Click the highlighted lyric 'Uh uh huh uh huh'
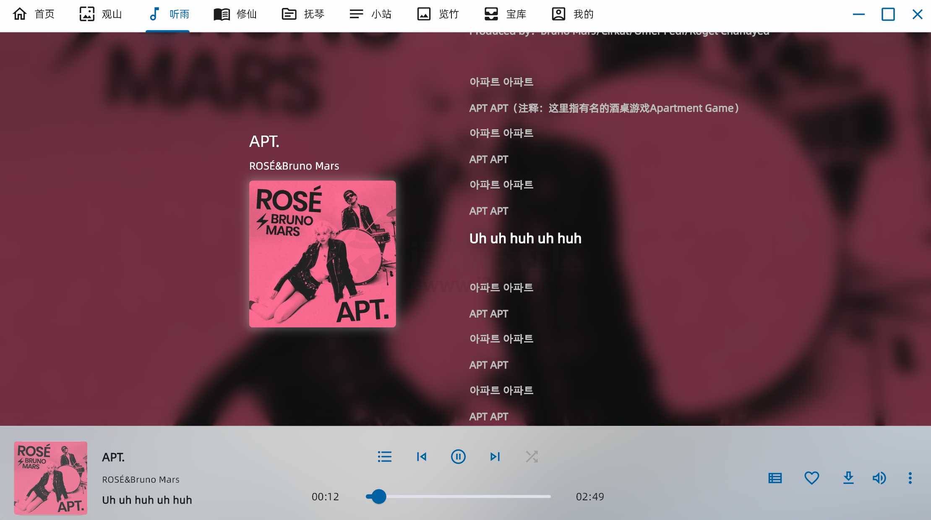Screen dimensions: 931x520 (525, 238)
